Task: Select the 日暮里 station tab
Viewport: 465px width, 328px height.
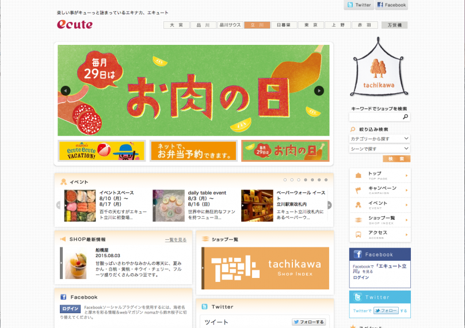Action: [x=284, y=25]
